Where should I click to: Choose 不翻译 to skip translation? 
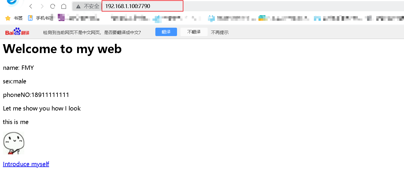pyautogui.click(x=194, y=32)
